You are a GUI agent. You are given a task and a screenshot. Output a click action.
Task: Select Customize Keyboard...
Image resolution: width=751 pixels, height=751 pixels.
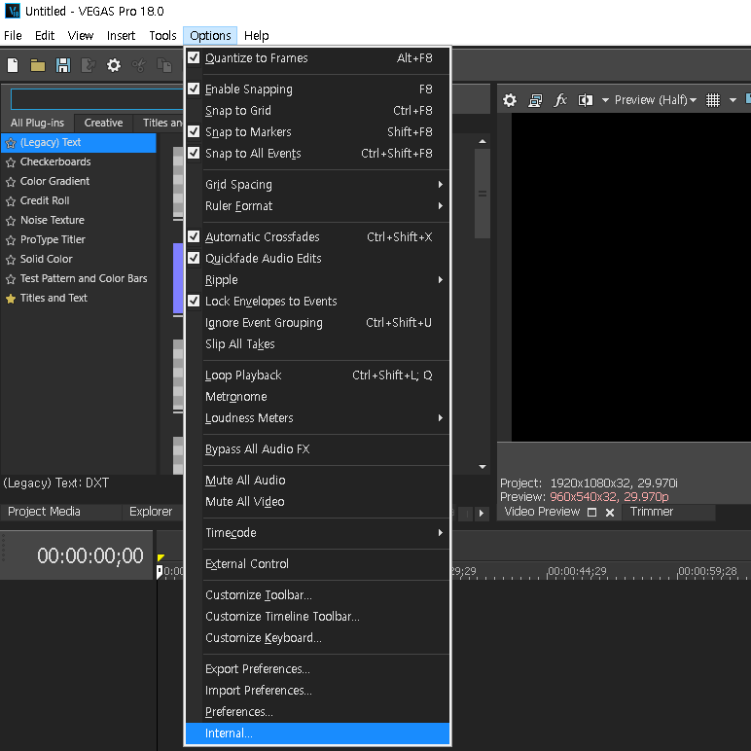[x=317, y=638]
